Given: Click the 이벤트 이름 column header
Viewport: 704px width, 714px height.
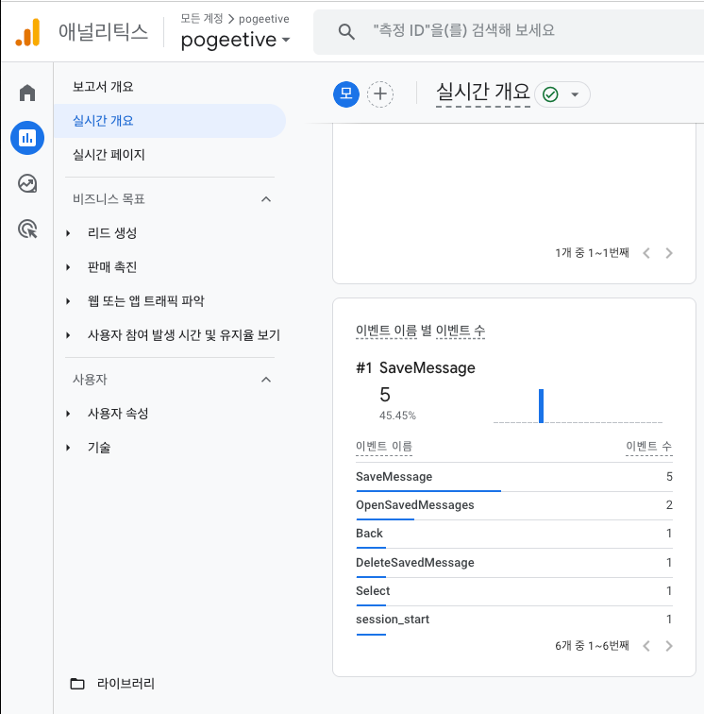Looking at the screenshot, I should point(384,446).
